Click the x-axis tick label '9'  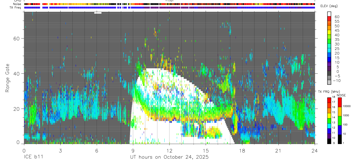[133, 150]
